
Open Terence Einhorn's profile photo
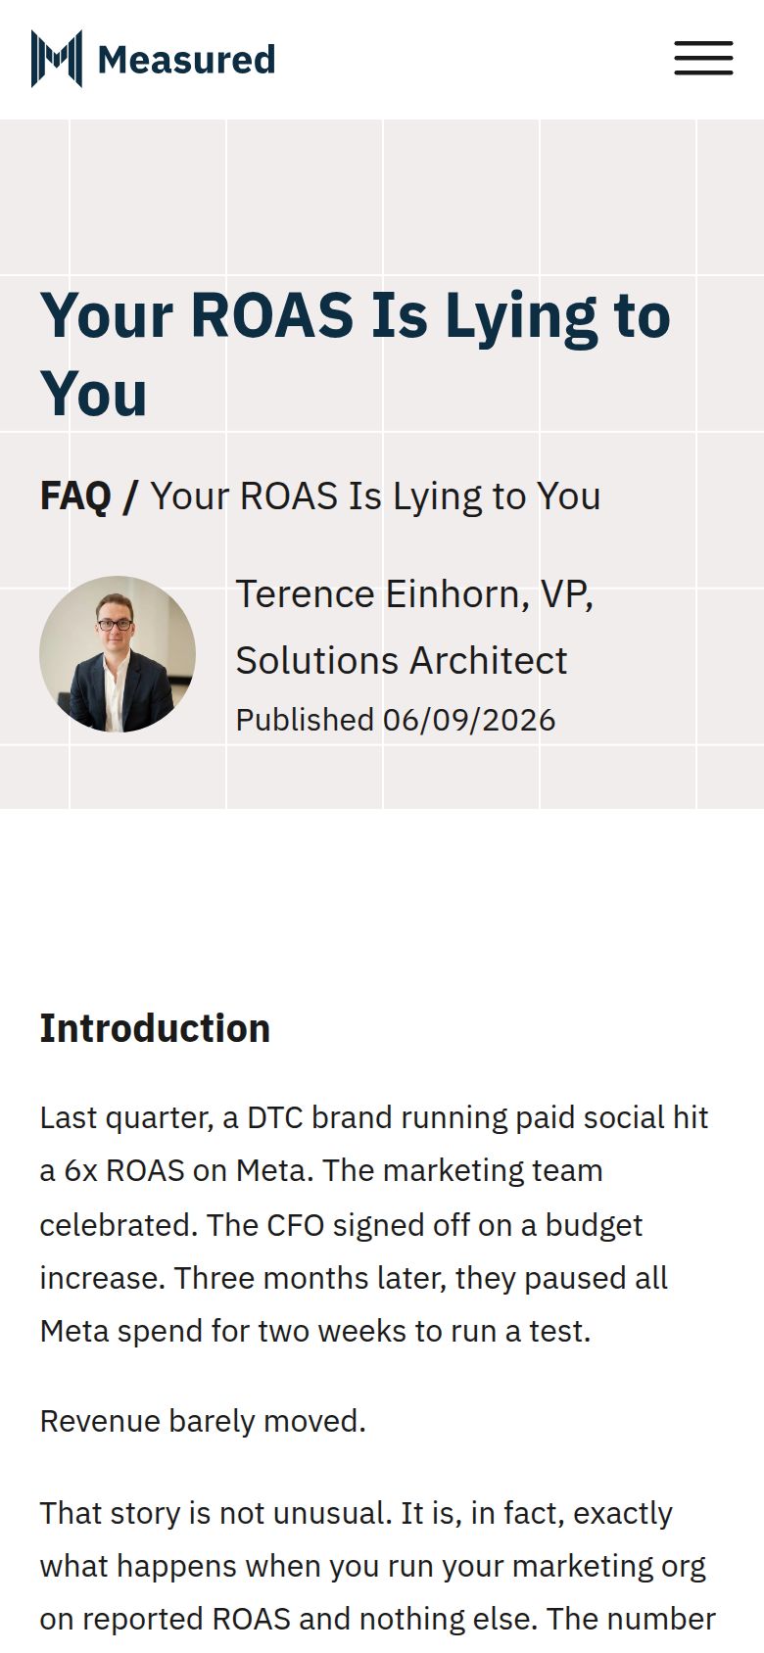pyautogui.click(x=118, y=654)
